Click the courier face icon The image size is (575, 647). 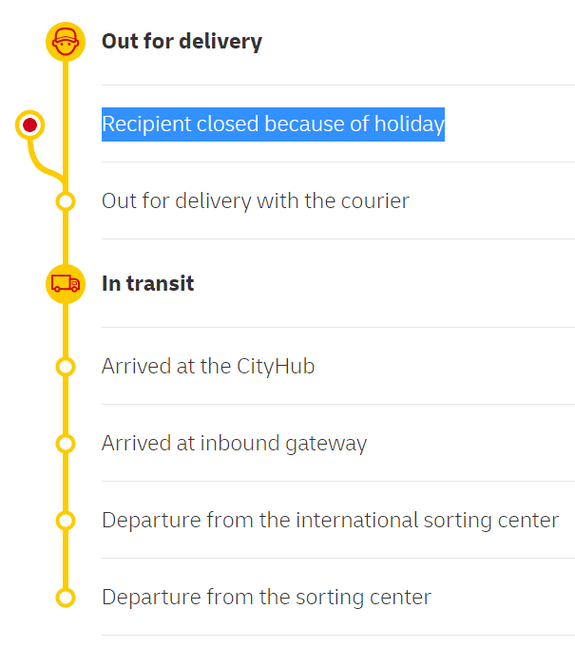(x=65, y=42)
